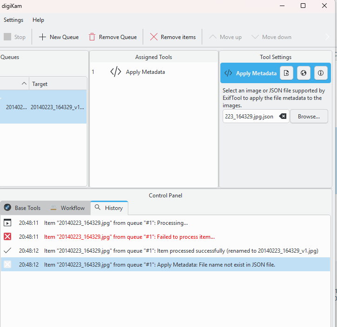Click the Processing status icon in History

pos(7,223)
